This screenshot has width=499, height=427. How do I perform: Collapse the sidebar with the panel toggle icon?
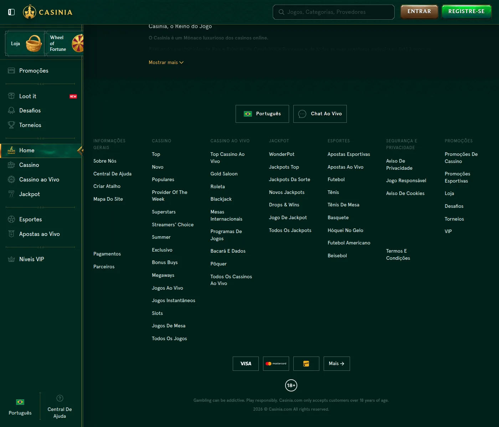(11, 12)
